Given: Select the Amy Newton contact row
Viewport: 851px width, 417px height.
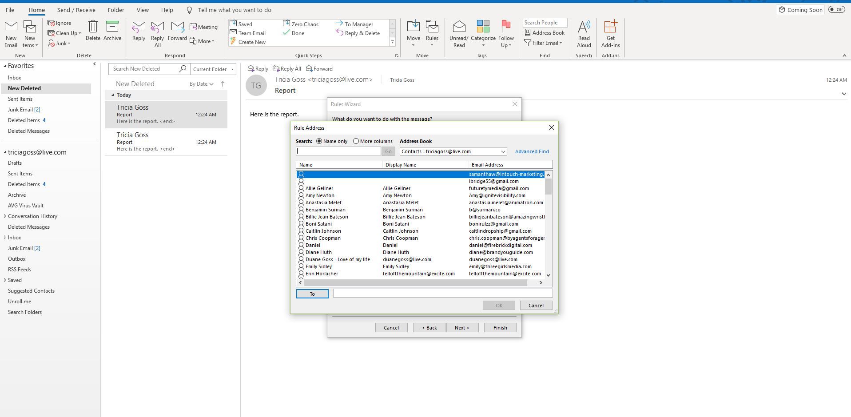Looking at the screenshot, I should [421, 195].
